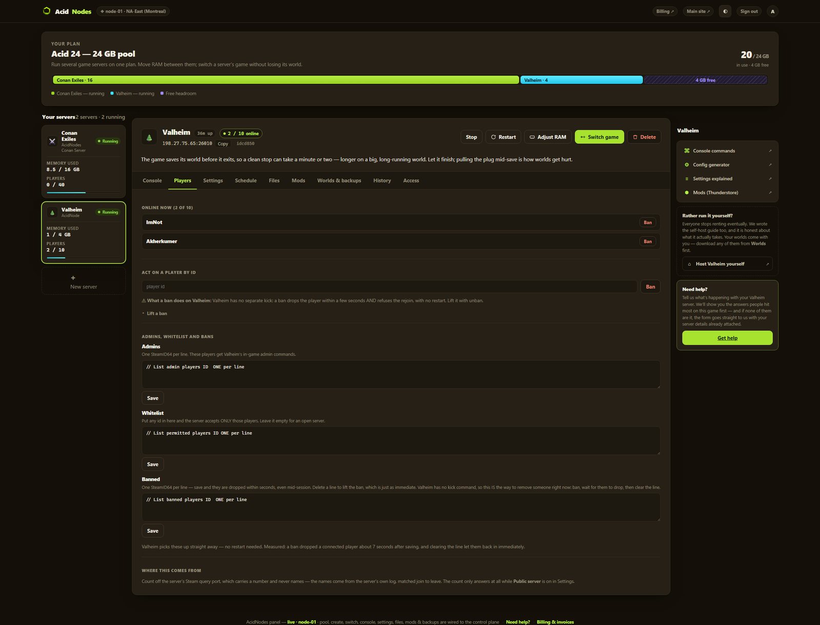Copy the server address
Image resolution: width=820 pixels, height=625 pixels.
coord(223,144)
